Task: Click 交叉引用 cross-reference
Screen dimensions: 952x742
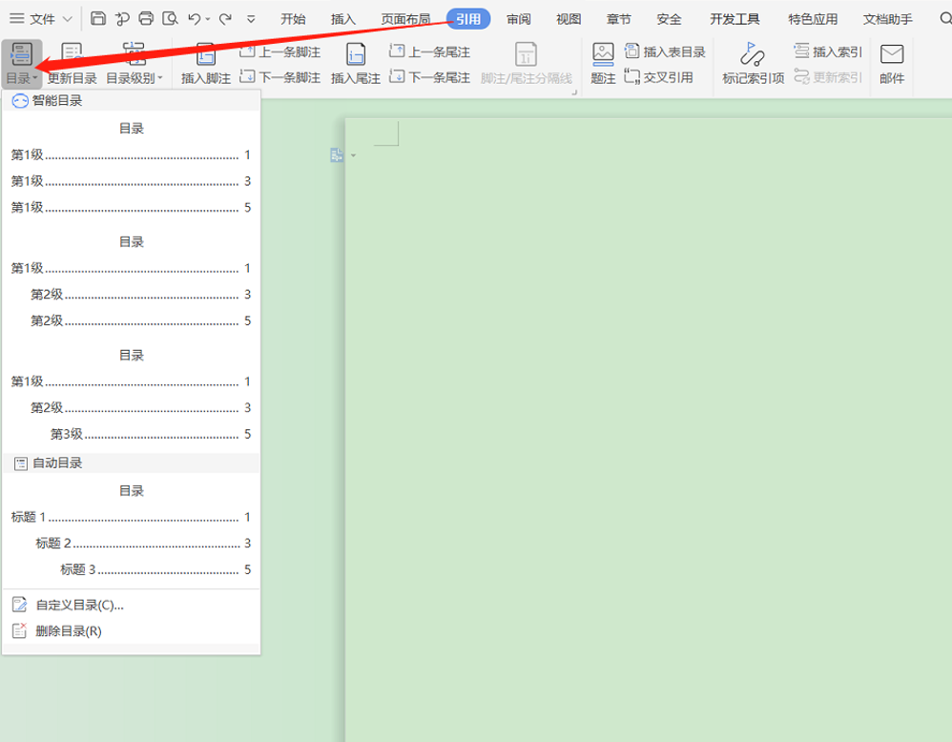Action: (x=659, y=77)
